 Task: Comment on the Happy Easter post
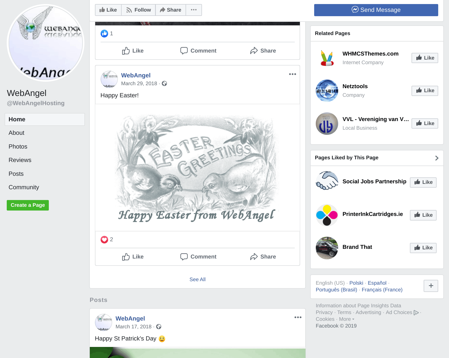[x=198, y=257]
